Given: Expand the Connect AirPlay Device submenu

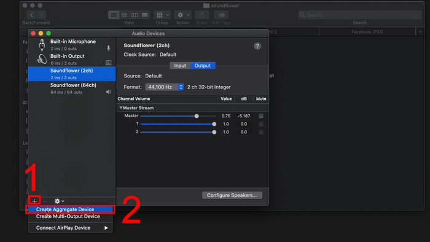Looking at the screenshot, I should 71,228.
